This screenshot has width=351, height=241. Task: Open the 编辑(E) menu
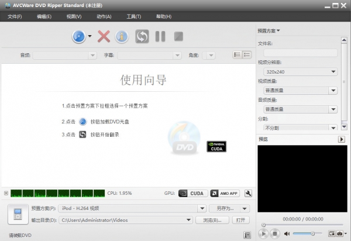coord(44,16)
